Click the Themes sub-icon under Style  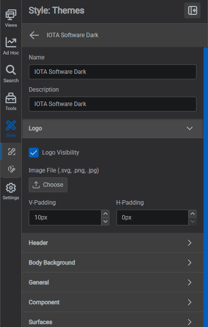11,152
